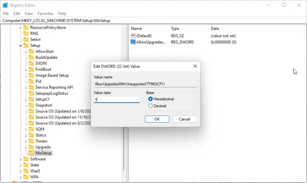This screenshot has height=183, width=307.
Task: Click the ResourcePolicyStore folder icon
Action: (x=26, y=28)
